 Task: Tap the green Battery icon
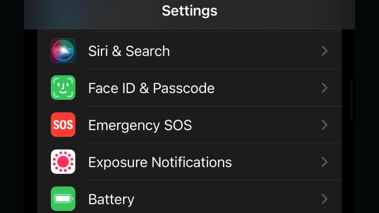point(63,199)
